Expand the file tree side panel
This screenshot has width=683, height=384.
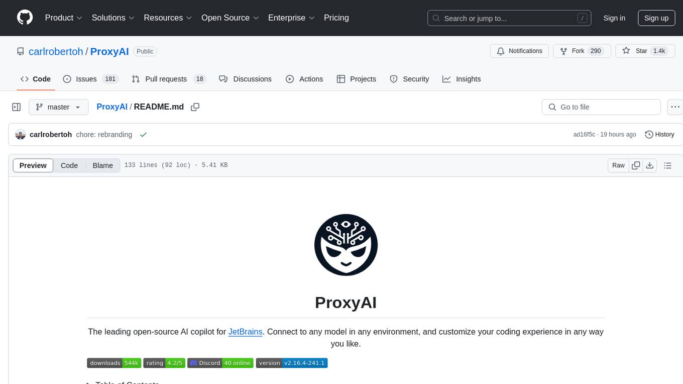pyautogui.click(x=17, y=107)
